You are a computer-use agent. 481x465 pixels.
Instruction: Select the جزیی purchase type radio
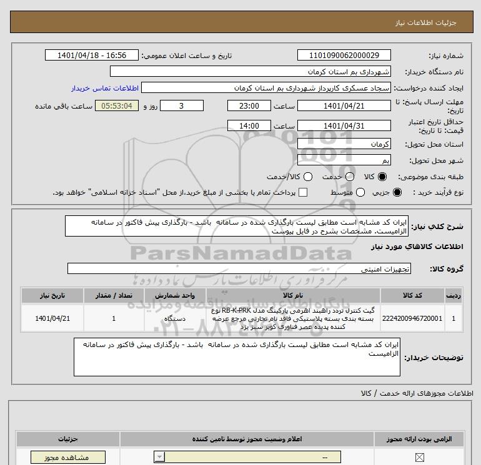click(x=397, y=192)
